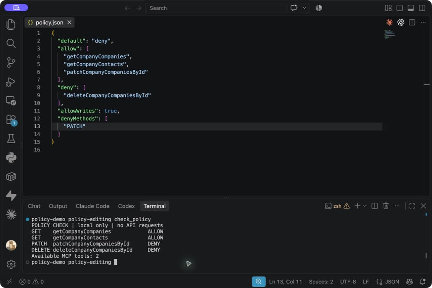The height and width of the screenshot is (288, 432).
Task: Change indentation via Spaces: 2
Action: pyautogui.click(x=321, y=281)
